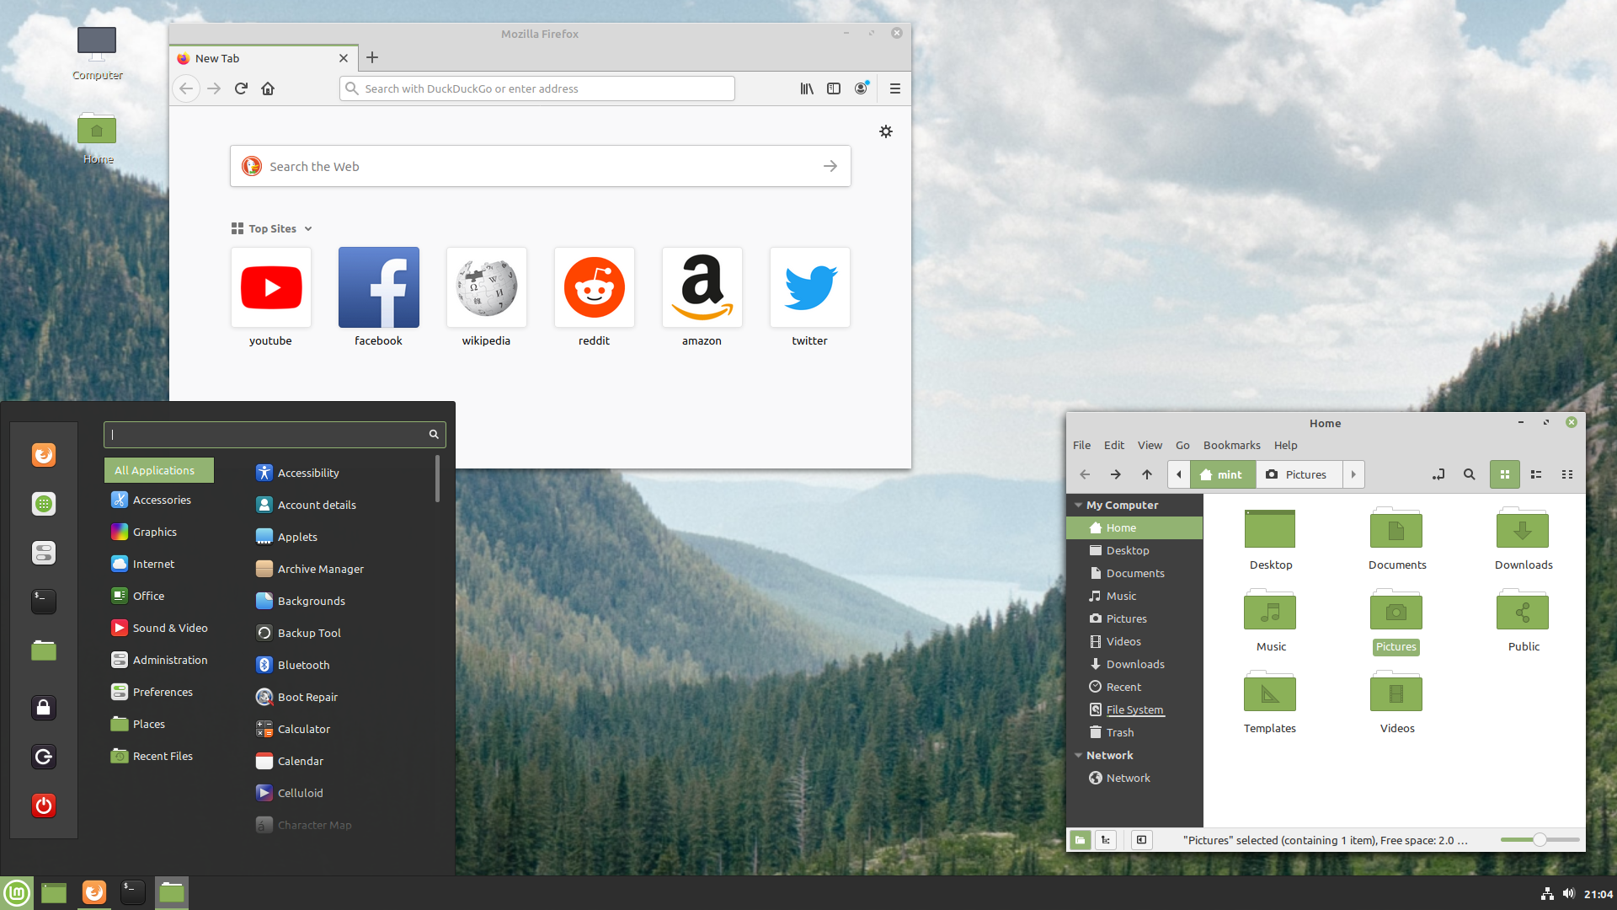Image resolution: width=1617 pixels, height=910 pixels.
Task: Open Firefox Library icon in toolbar
Action: (806, 88)
